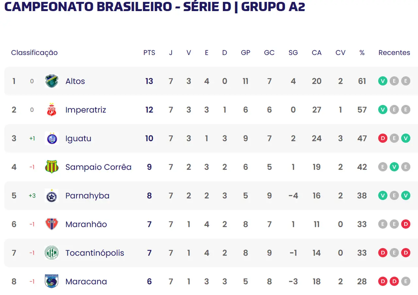Click the Iguatu team crest icon
The width and height of the screenshot is (418, 295).
click(52, 138)
